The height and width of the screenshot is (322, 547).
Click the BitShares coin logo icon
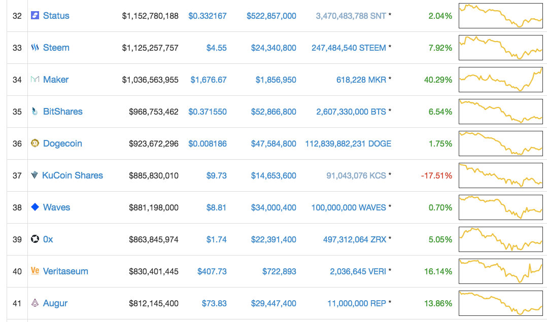[35, 111]
